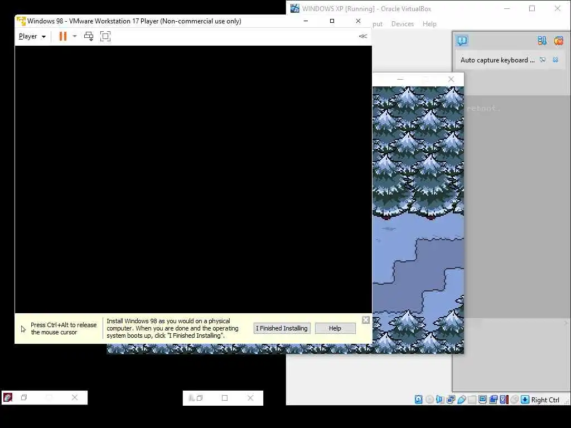Click the network adapters status icon
Image resolution: width=571 pixels, height=428 pixels.
coord(451,400)
